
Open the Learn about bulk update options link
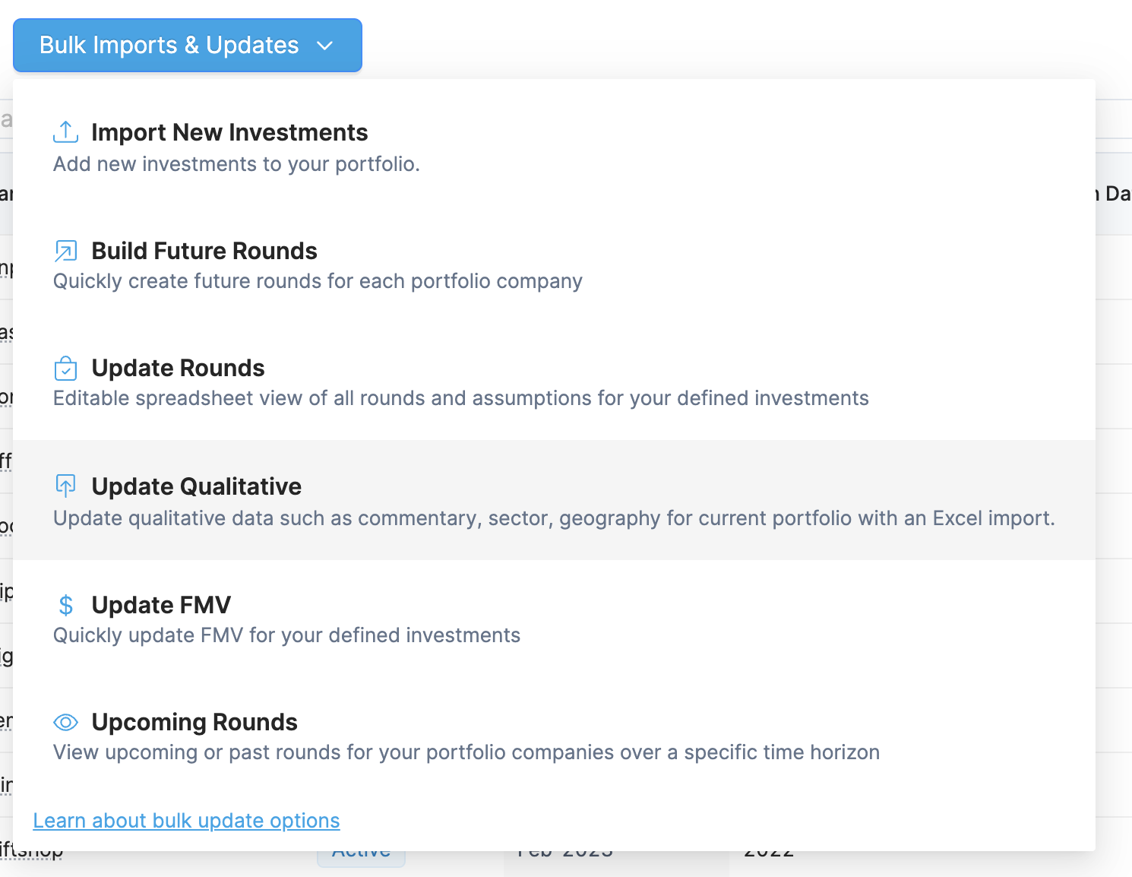click(186, 821)
